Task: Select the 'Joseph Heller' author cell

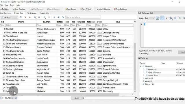Action: (x=46, y=73)
